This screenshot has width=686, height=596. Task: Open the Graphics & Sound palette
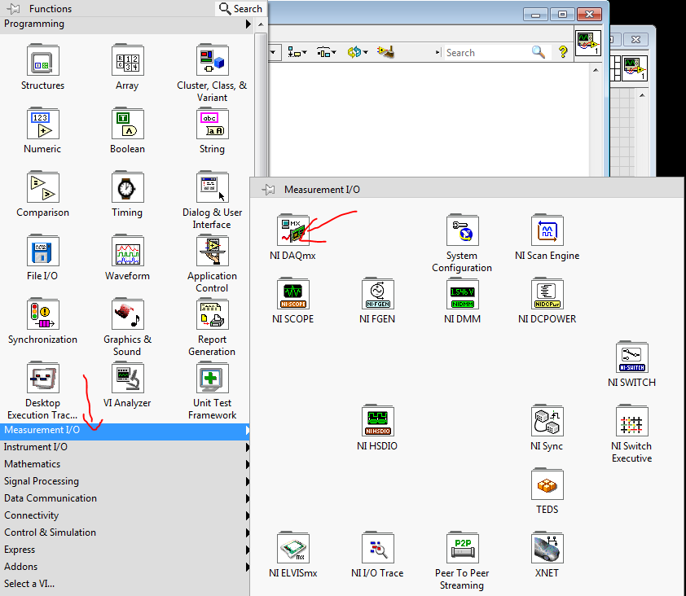(127, 314)
